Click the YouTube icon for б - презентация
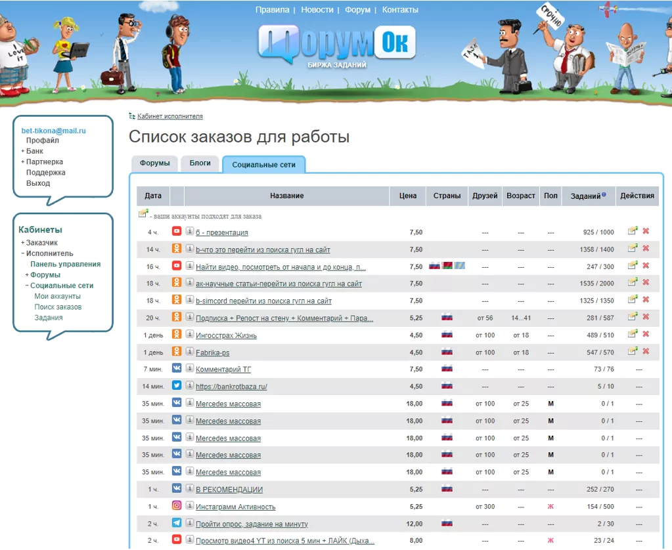Image resolution: width=672 pixels, height=550 pixels. [177, 231]
